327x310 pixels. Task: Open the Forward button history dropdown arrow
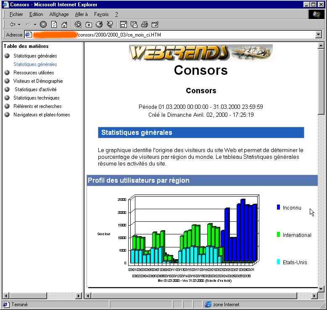(35, 25)
